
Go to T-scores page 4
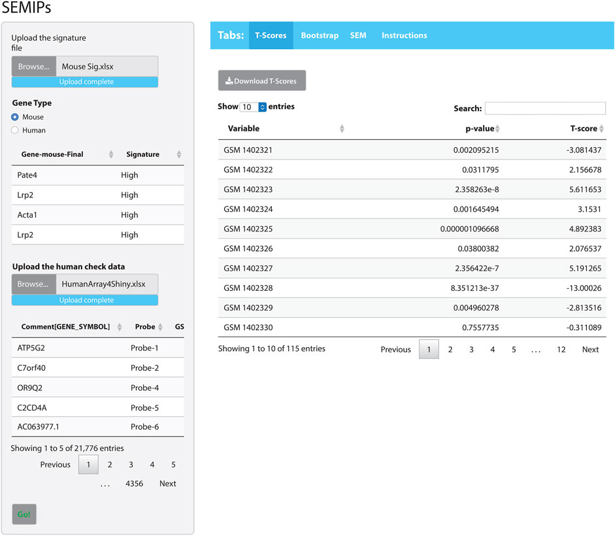tap(493, 349)
